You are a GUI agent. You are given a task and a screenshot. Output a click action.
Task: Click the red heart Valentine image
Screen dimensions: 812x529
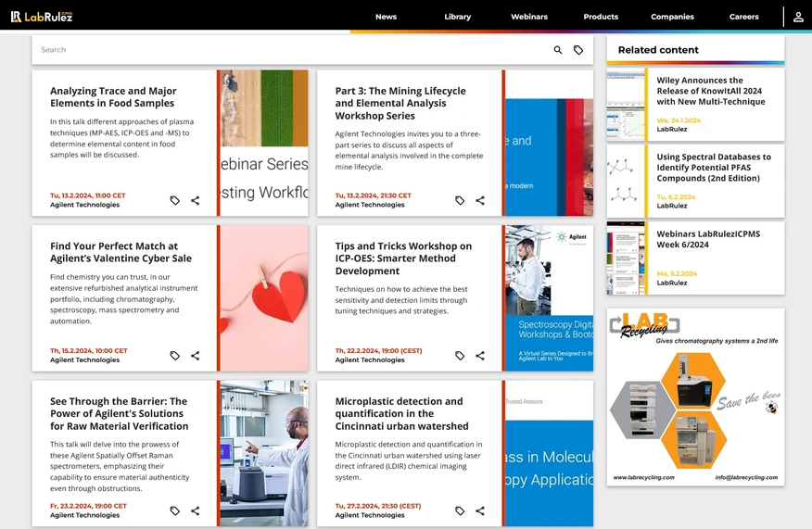pyautogui.click(x=264, y=298)
